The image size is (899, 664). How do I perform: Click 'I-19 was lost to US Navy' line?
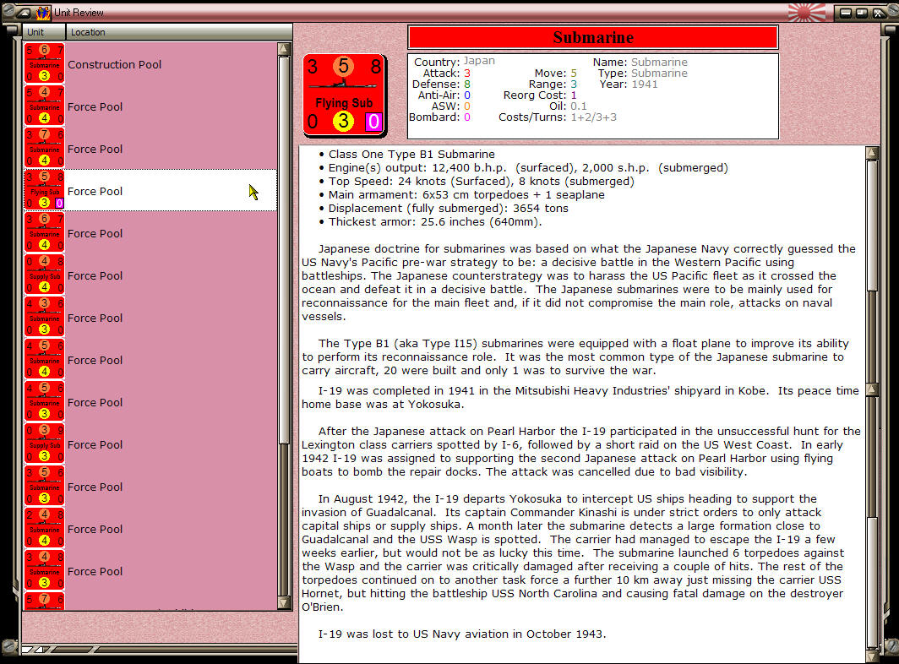462,634
